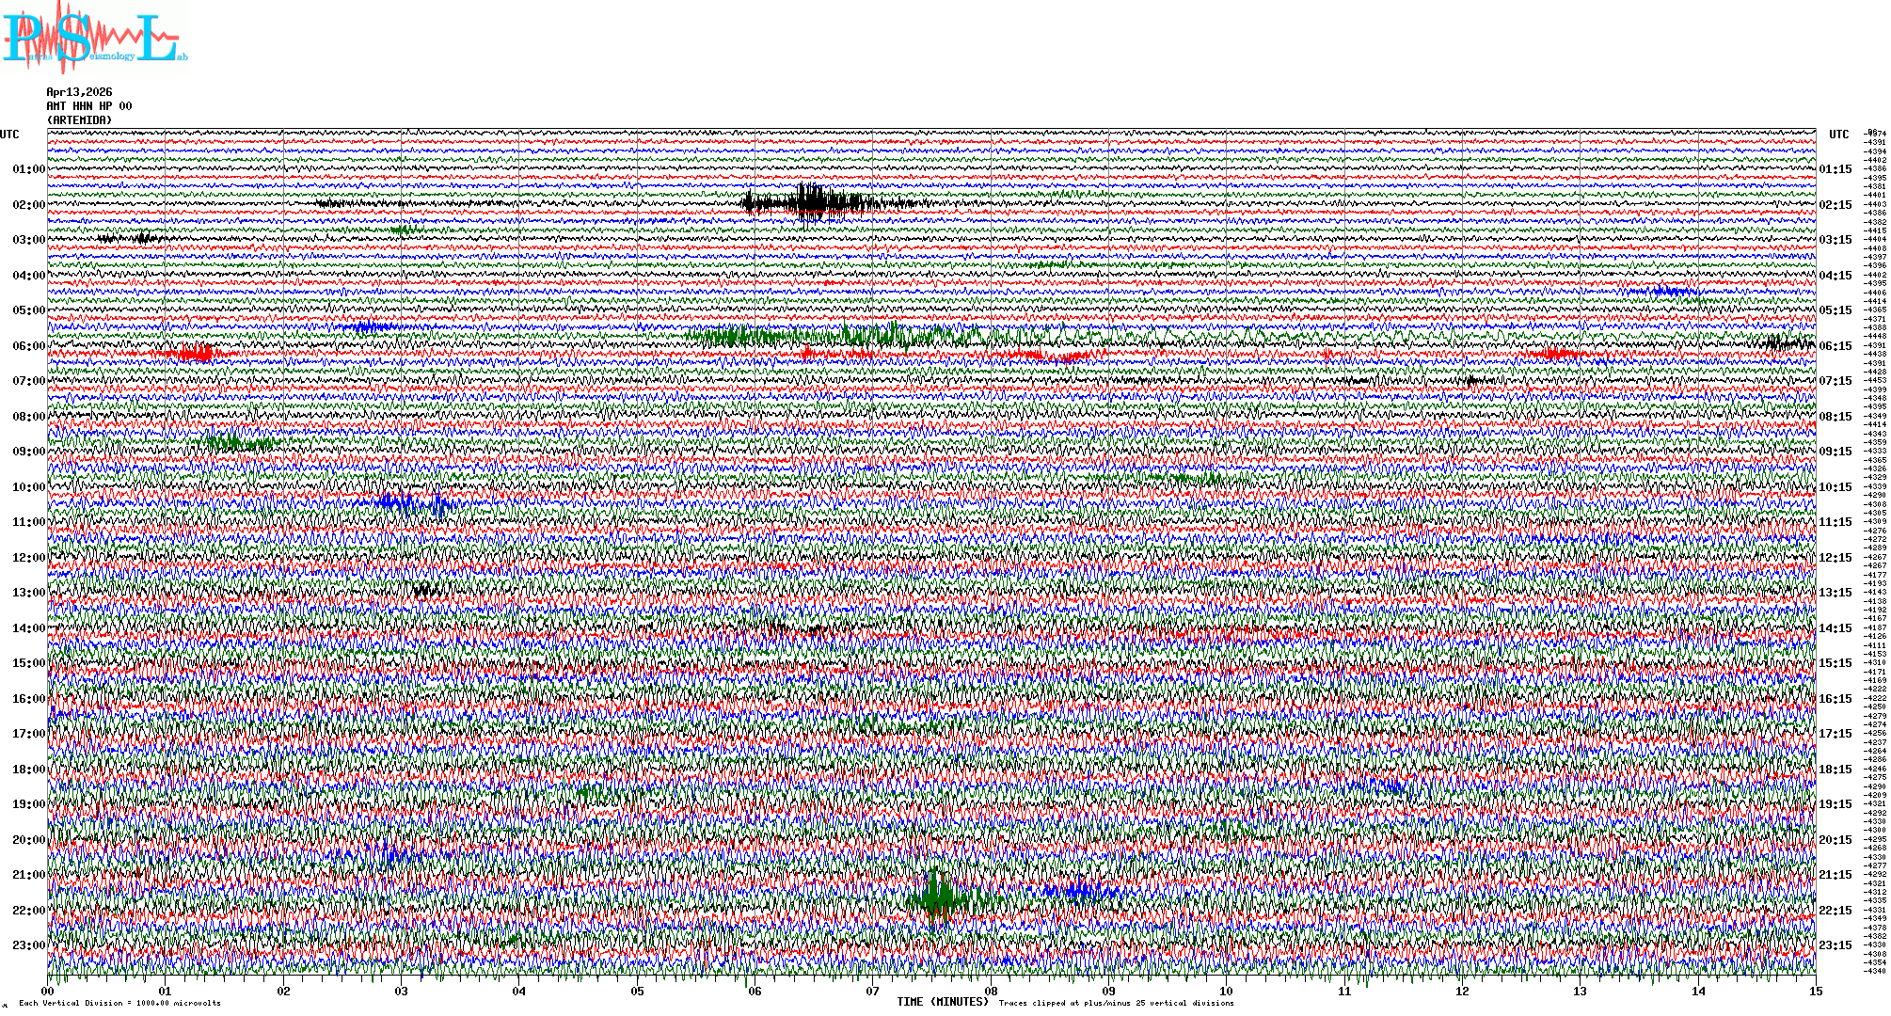Click the large black seismic burst near 02:00
1891x1016 pixels.
point(809,203)
